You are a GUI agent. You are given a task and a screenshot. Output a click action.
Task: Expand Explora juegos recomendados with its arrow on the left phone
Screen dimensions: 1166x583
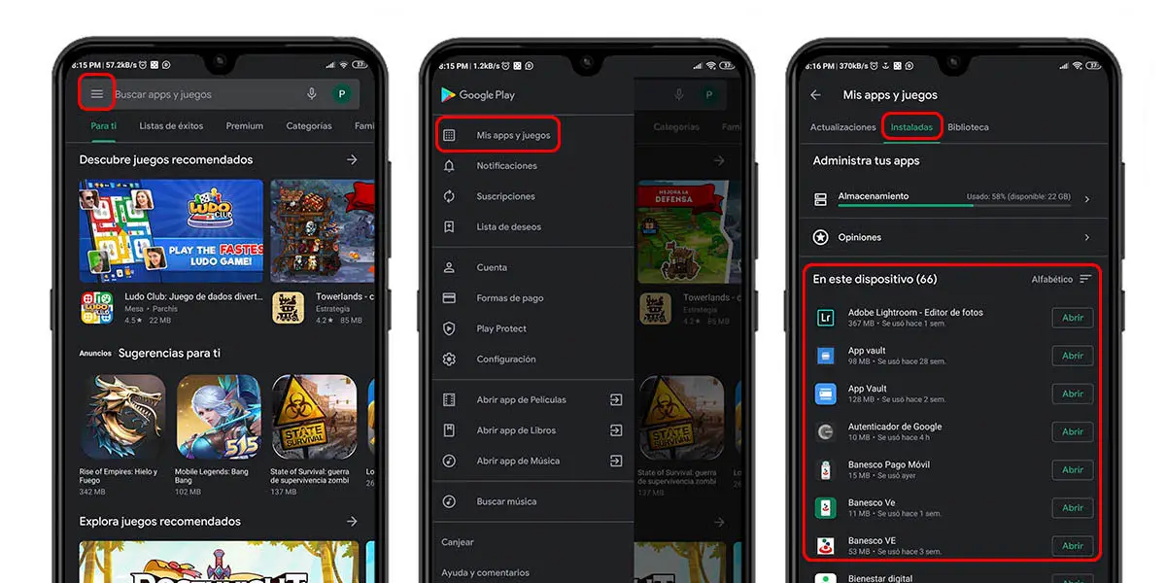tap(352, 522)
